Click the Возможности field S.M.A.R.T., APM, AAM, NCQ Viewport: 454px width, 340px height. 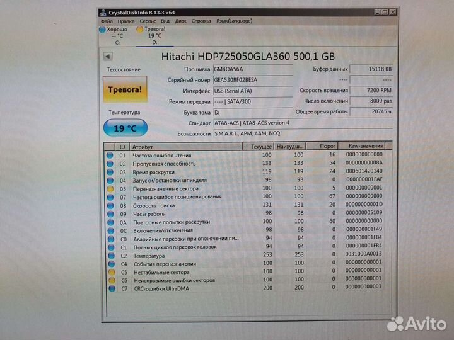pos(303,133)
